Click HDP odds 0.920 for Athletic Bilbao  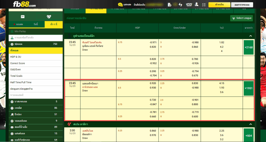(x=153, y=83)
